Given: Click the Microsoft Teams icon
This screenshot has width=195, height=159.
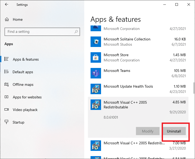Looking at the screenshot, I should coord(96,73).
